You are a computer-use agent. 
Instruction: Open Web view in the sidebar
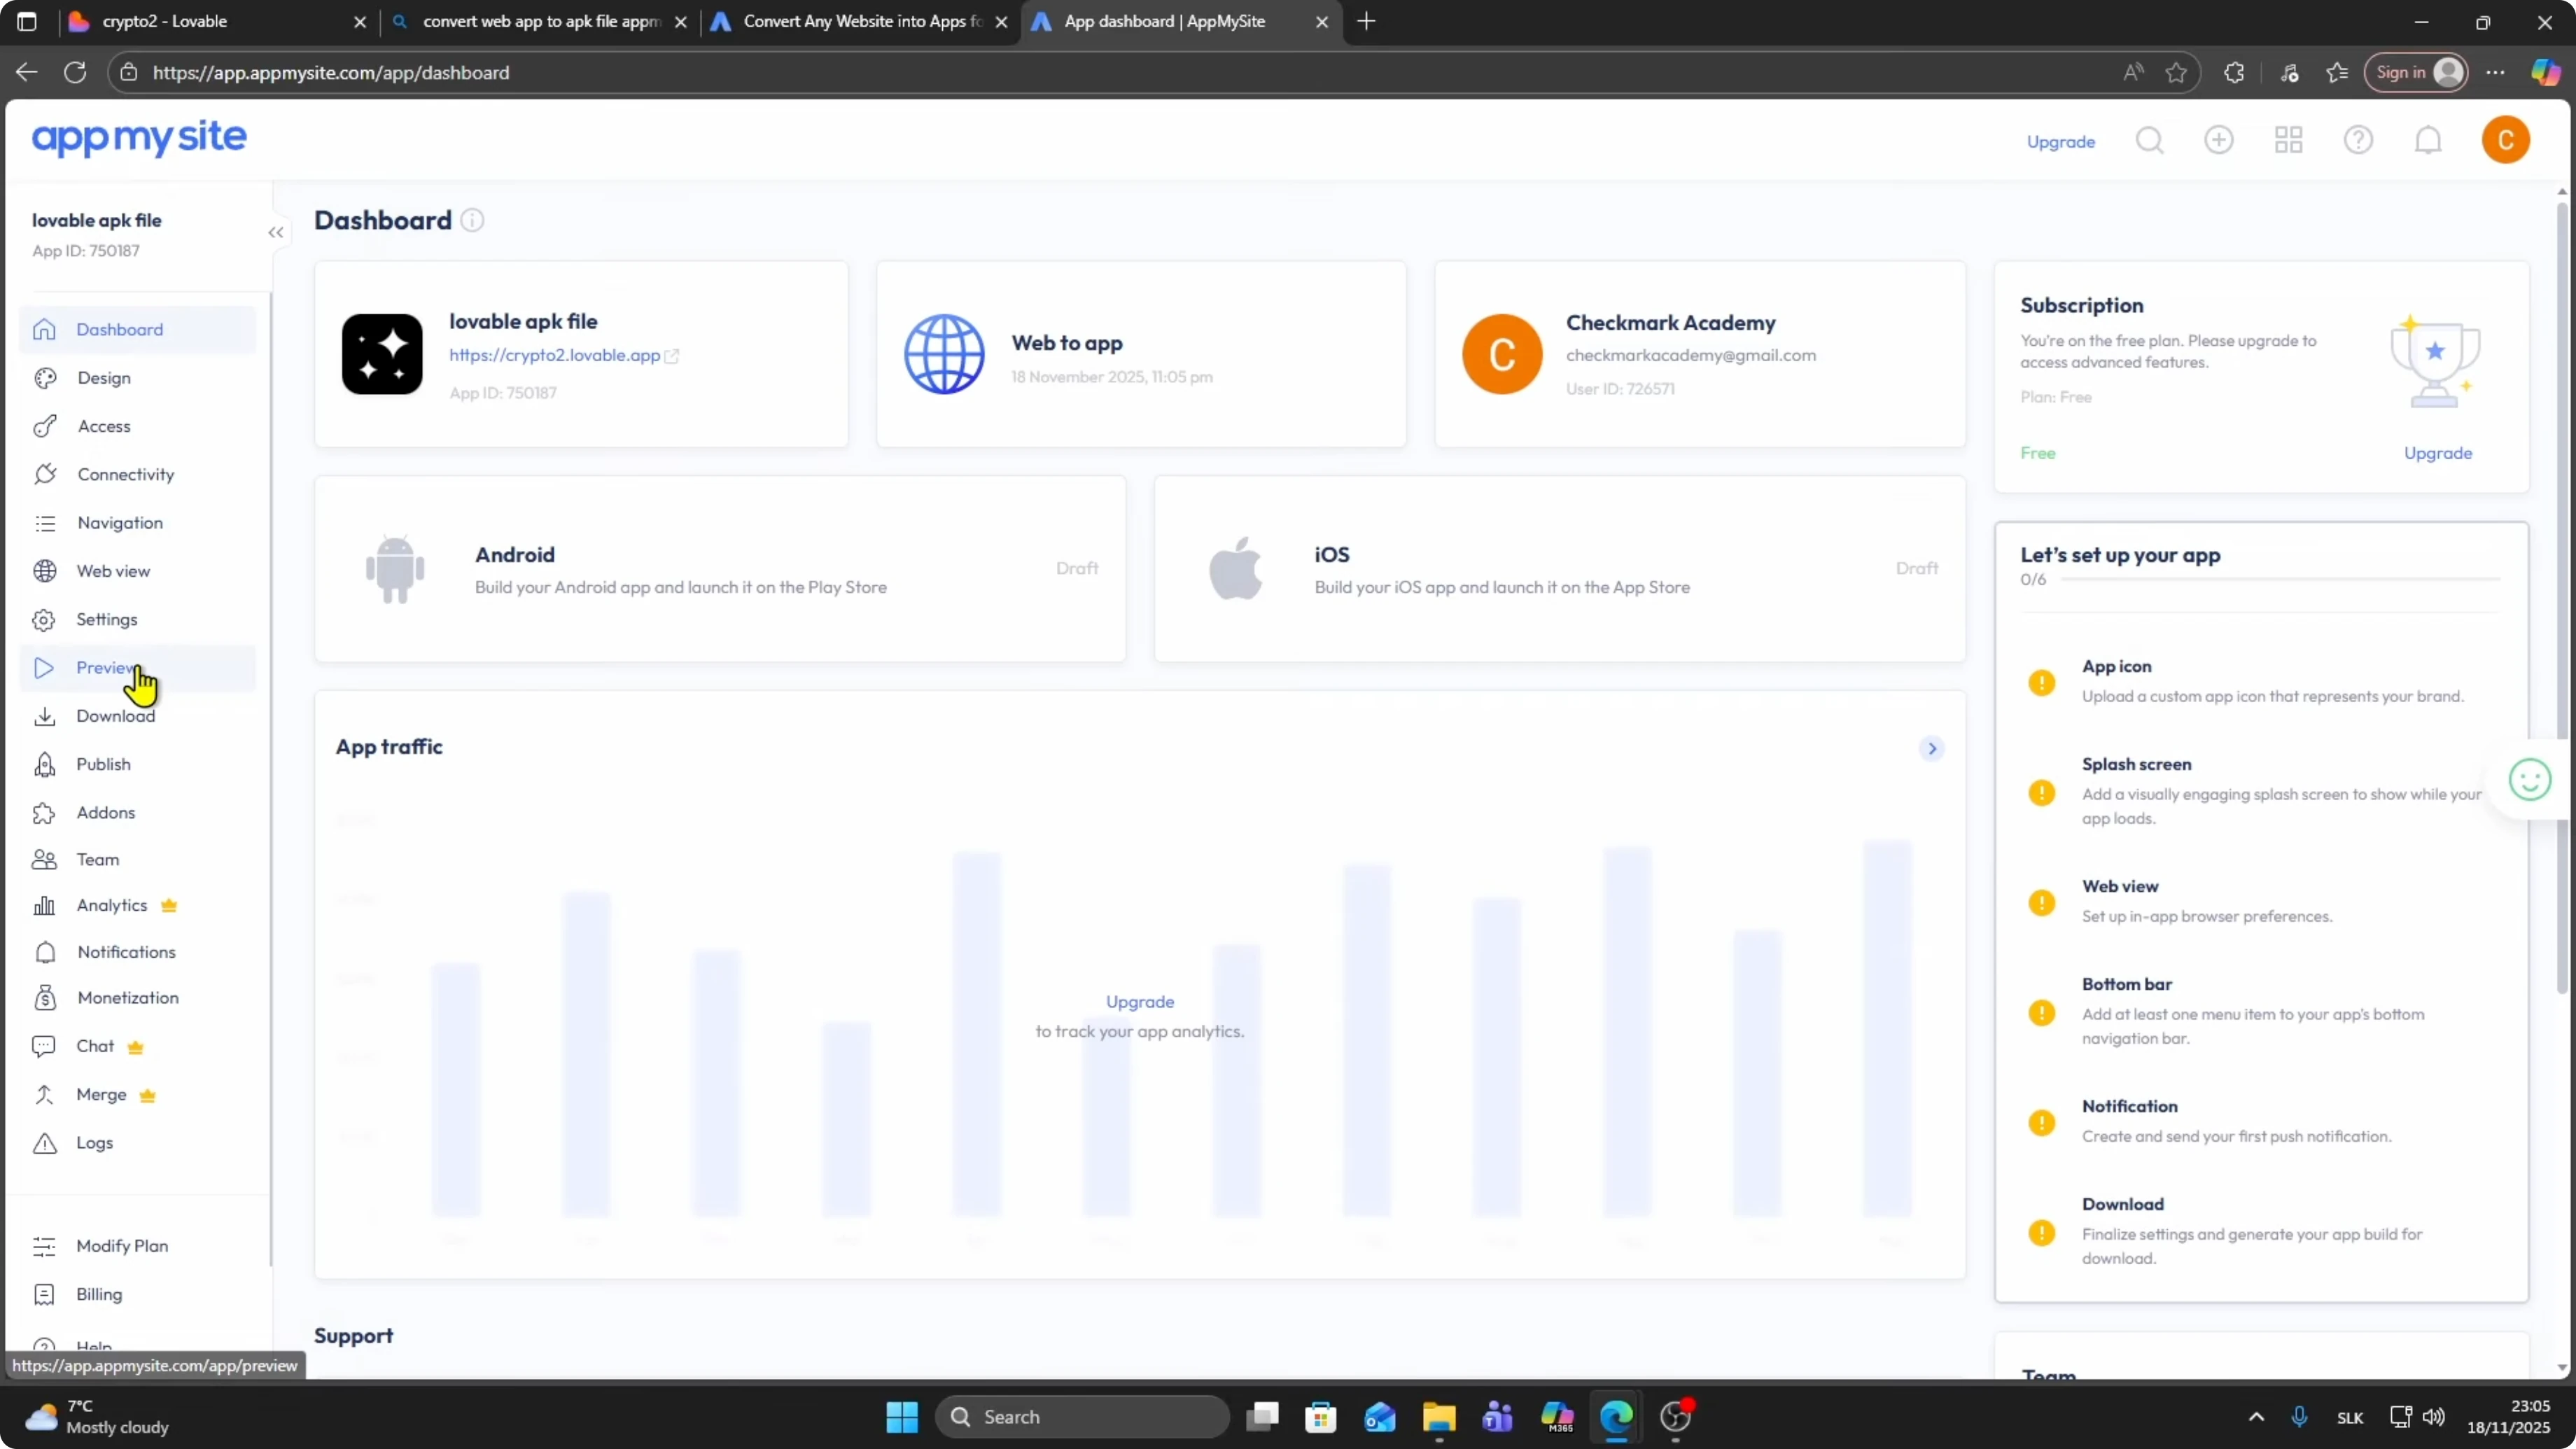pyautogui.click(x=138, y=571)
